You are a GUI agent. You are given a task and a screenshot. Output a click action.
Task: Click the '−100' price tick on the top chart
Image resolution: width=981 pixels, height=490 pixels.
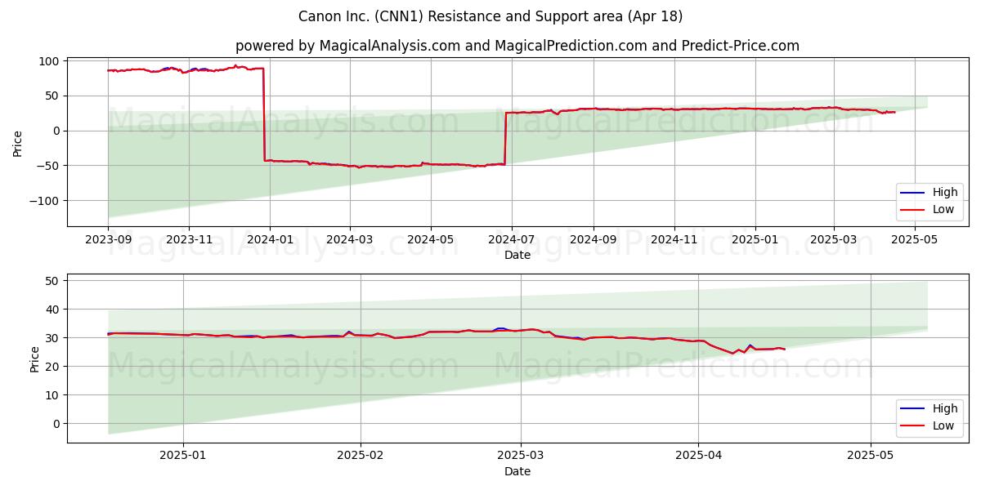coord(45,201)
